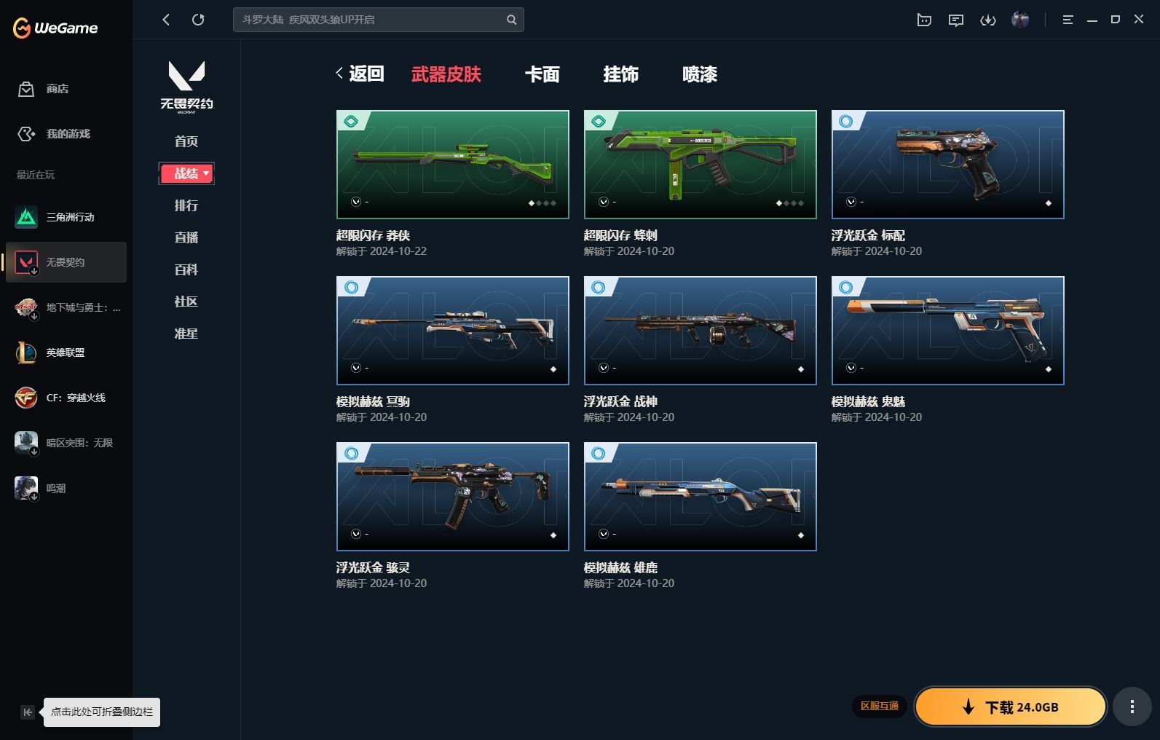
Task: Click 返回 back chevron link
Action: click(360, 74)
